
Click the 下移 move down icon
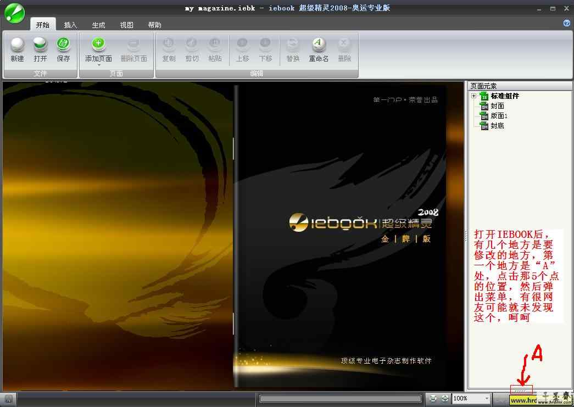coord(265,43)
